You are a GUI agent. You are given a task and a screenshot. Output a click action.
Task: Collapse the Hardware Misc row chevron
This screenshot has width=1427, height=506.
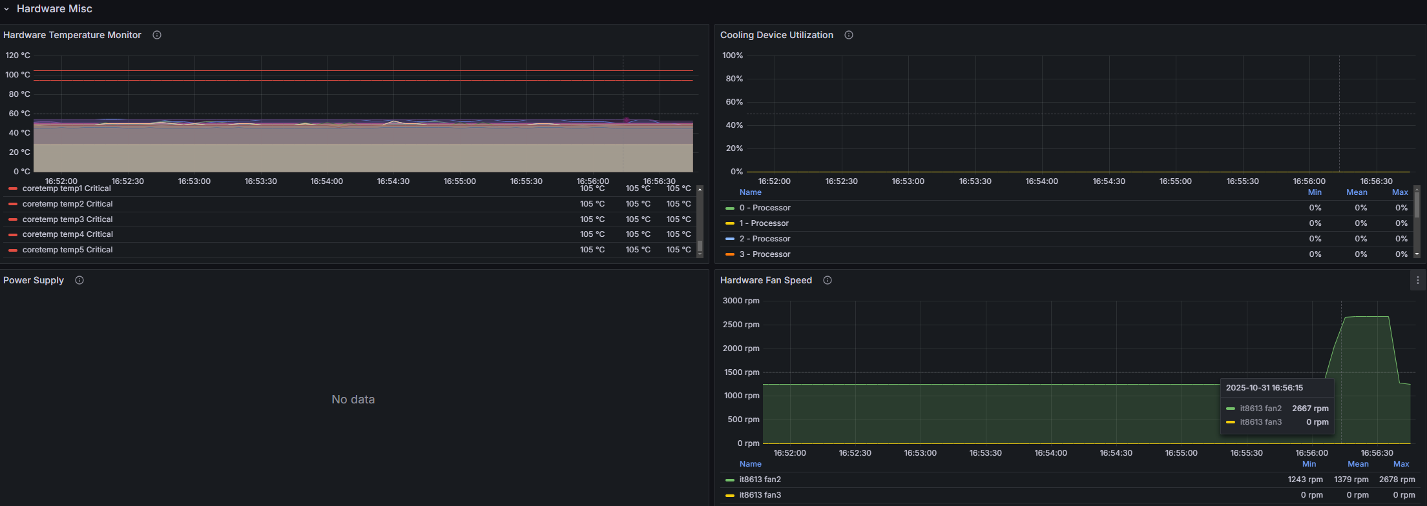coord(6,9)
